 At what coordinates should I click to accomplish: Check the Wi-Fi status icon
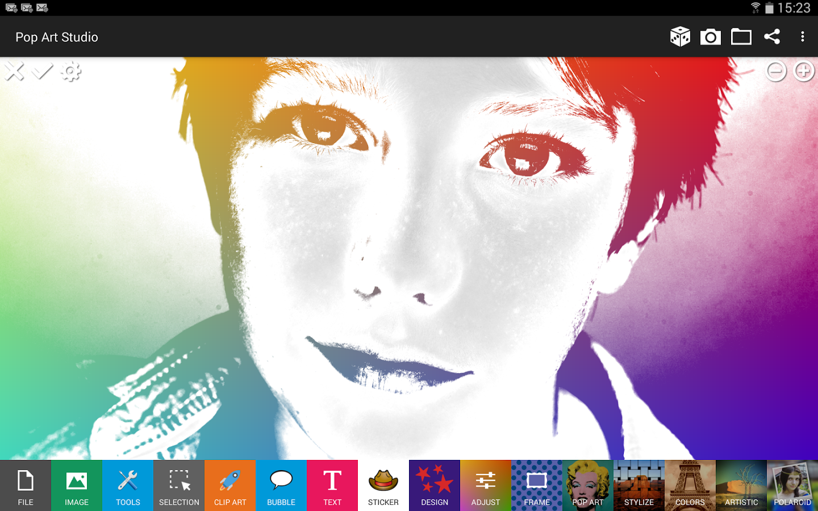pyautogui.click(x=756, y=8)
